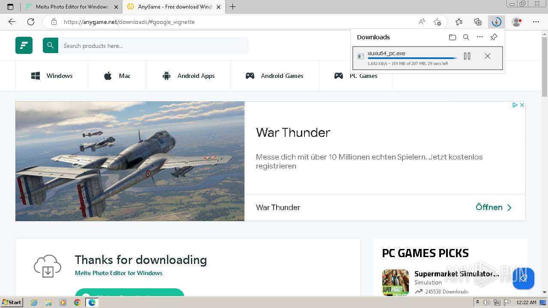
Task: Open downloads folder icon
Action: (453, 37)
